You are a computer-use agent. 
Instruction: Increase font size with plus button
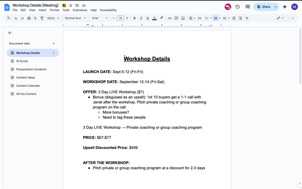[x=127, y=18]
